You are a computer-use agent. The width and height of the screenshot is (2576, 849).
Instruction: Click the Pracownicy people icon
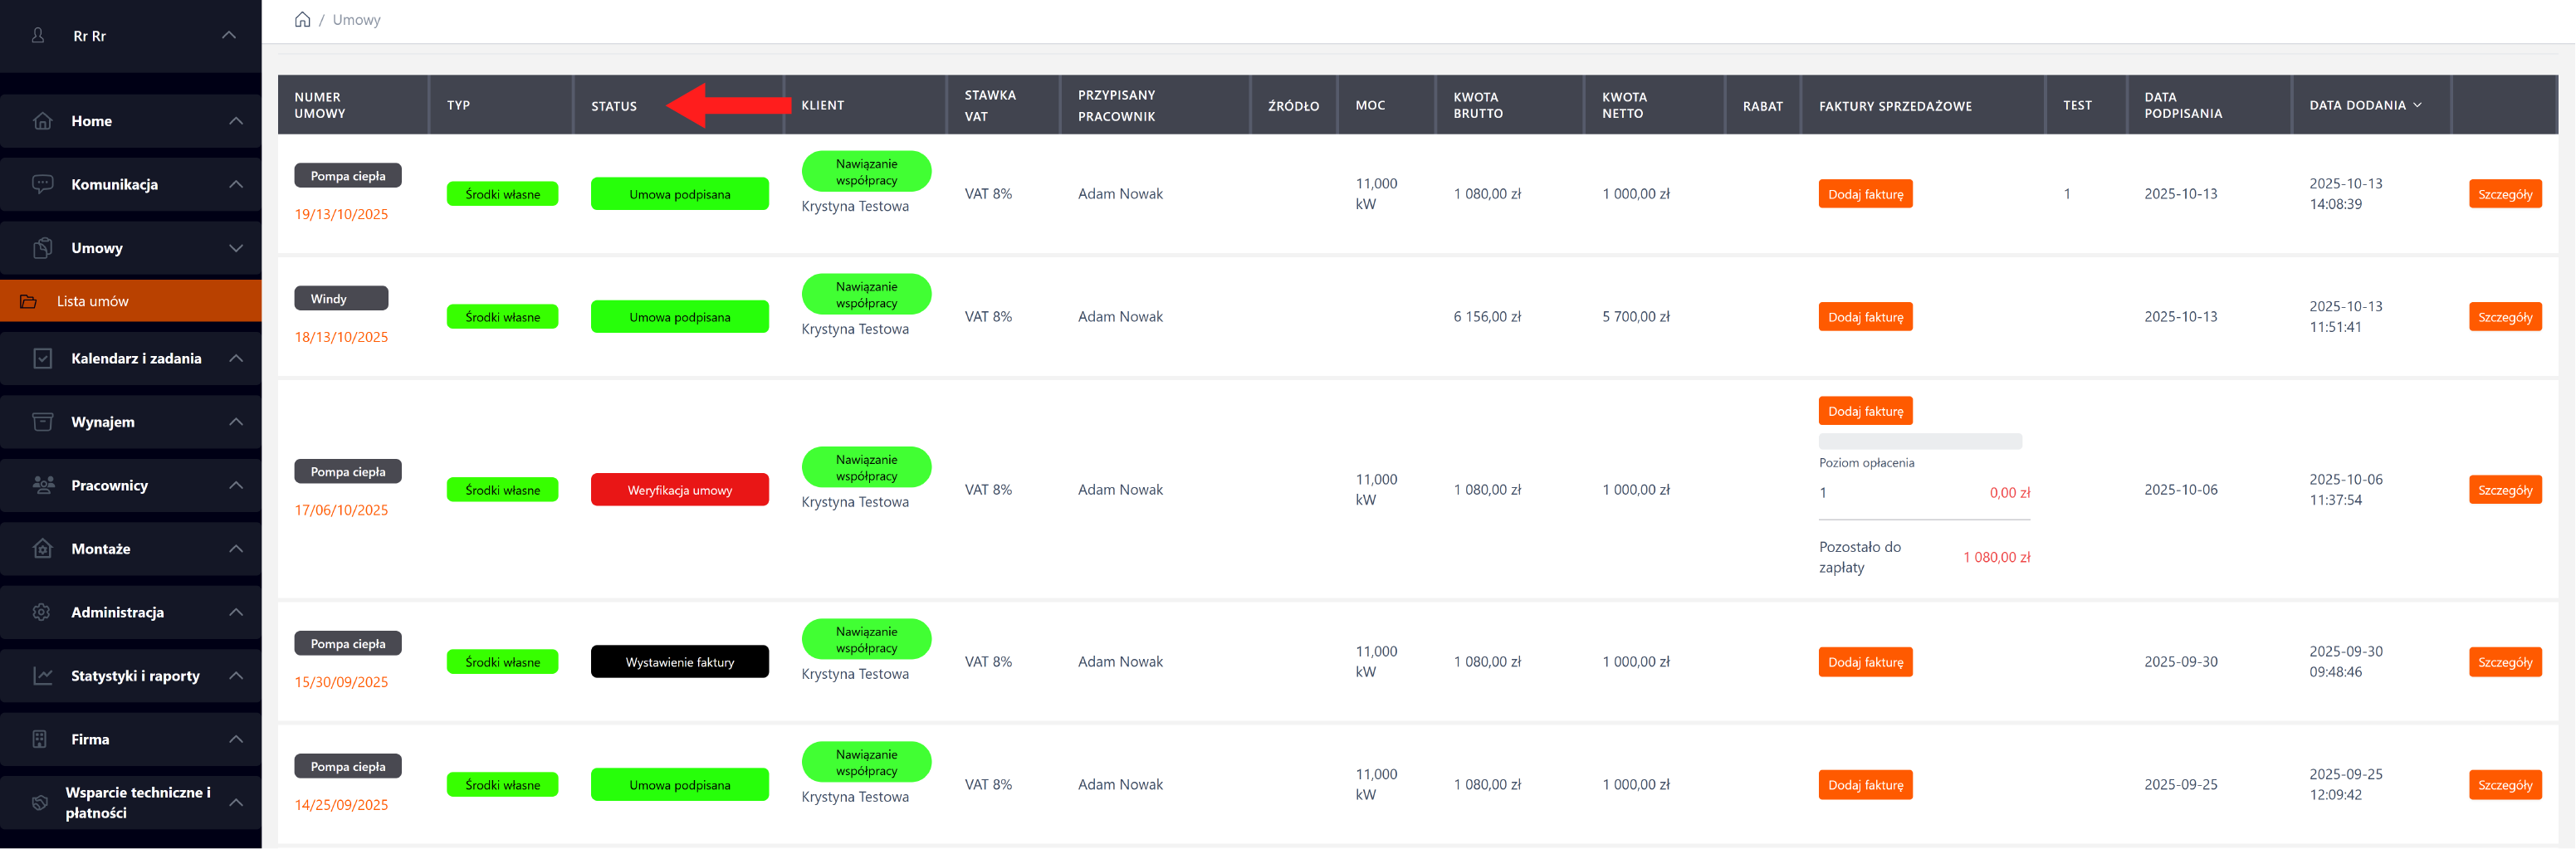(43, 485)
